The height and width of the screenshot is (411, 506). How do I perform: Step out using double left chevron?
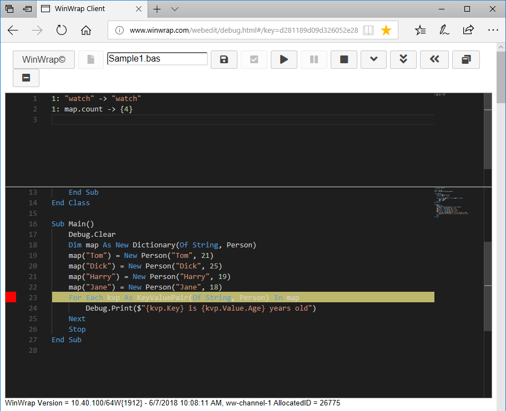coord(434,59)
